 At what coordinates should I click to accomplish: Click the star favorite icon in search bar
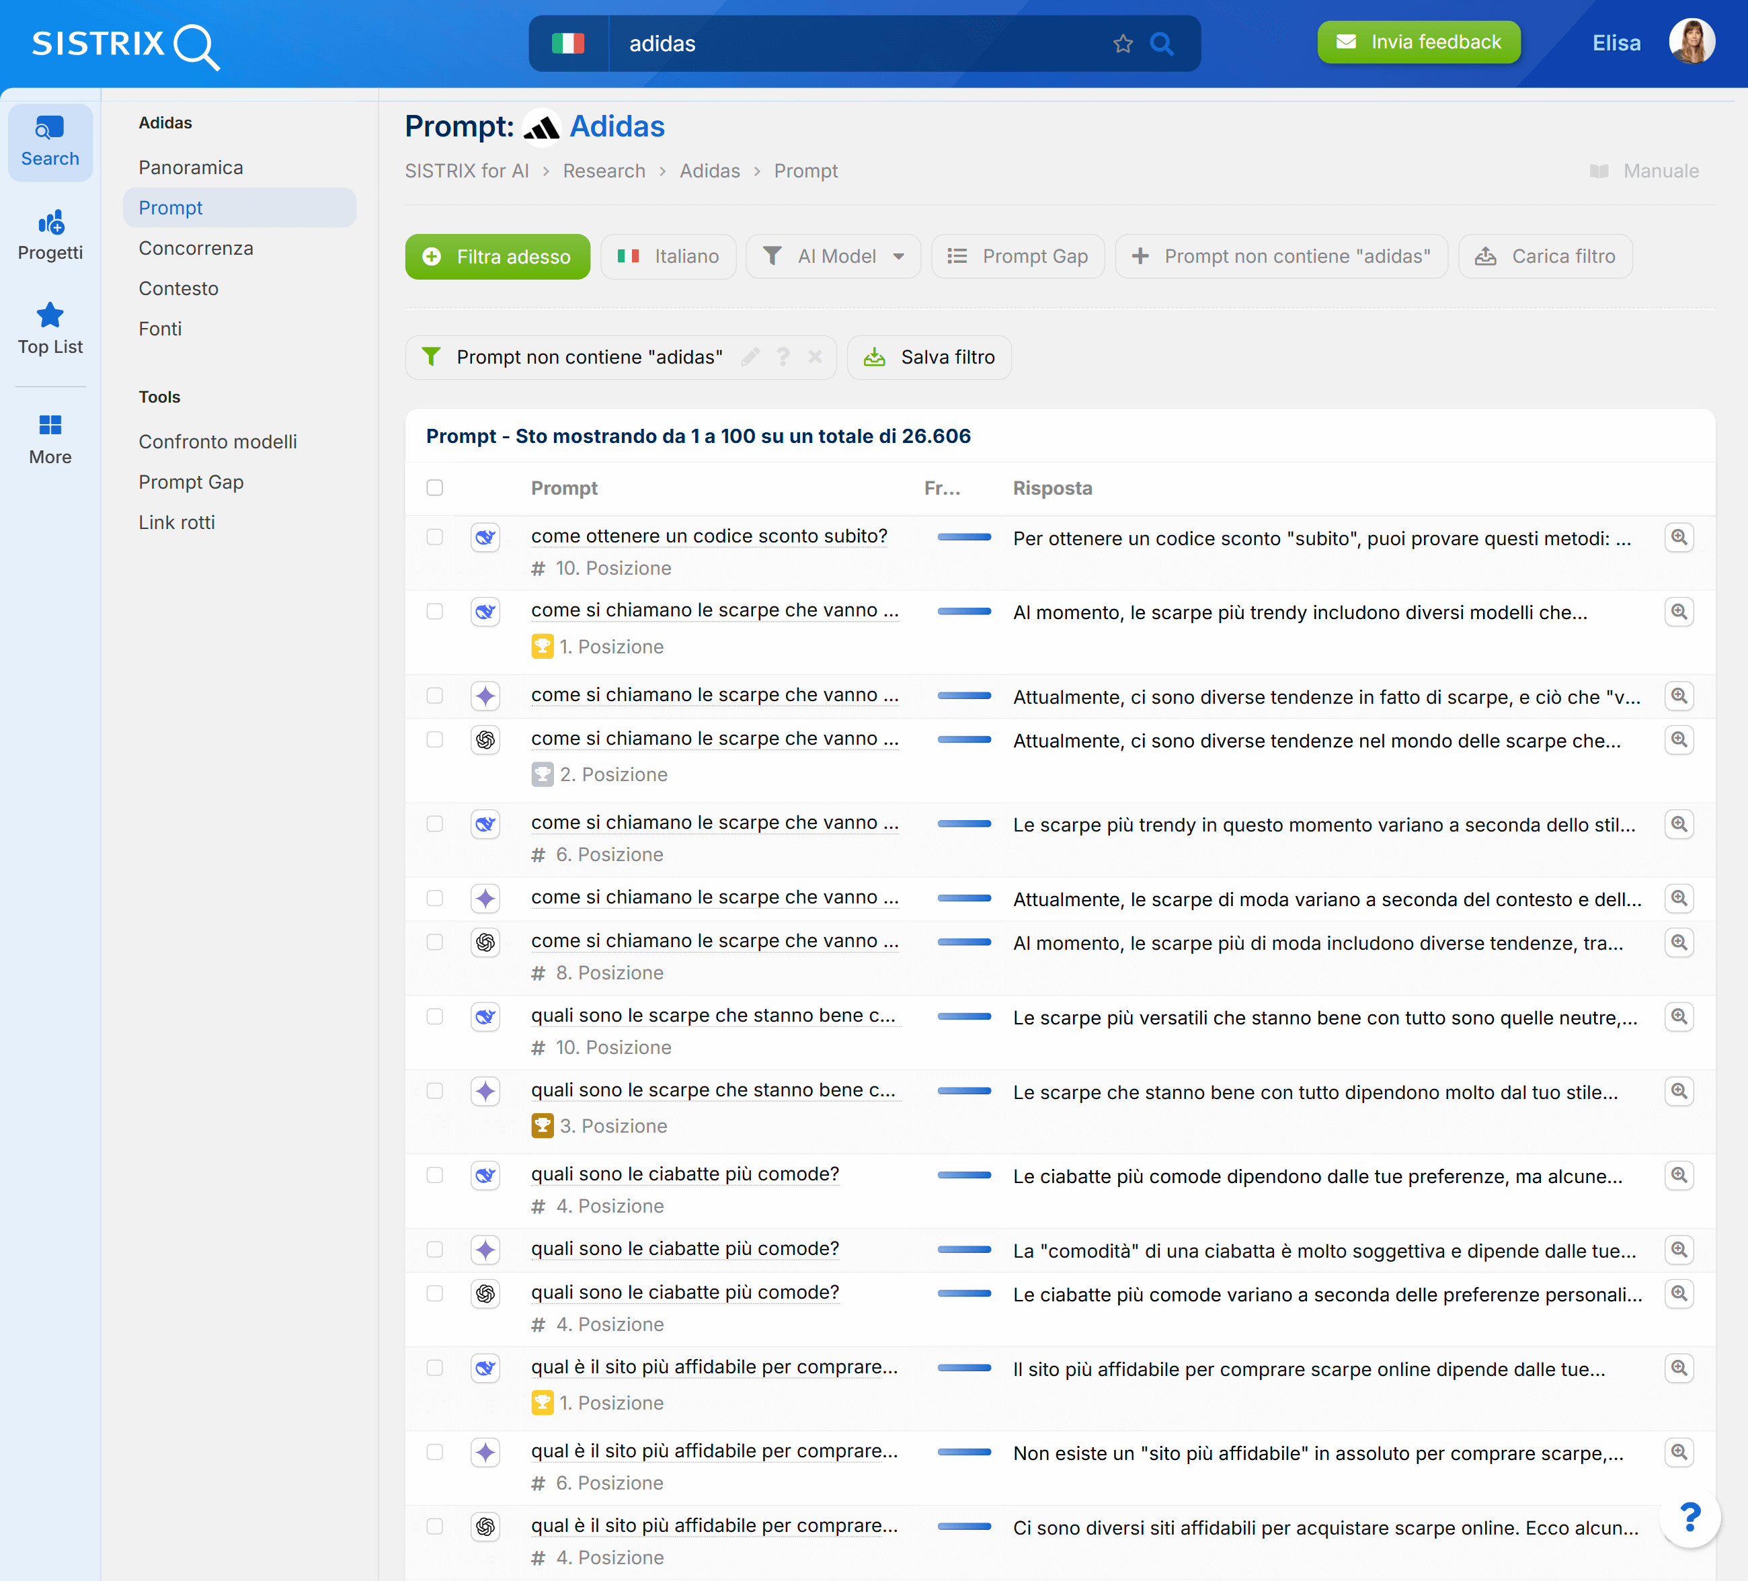coord(1122,43)
